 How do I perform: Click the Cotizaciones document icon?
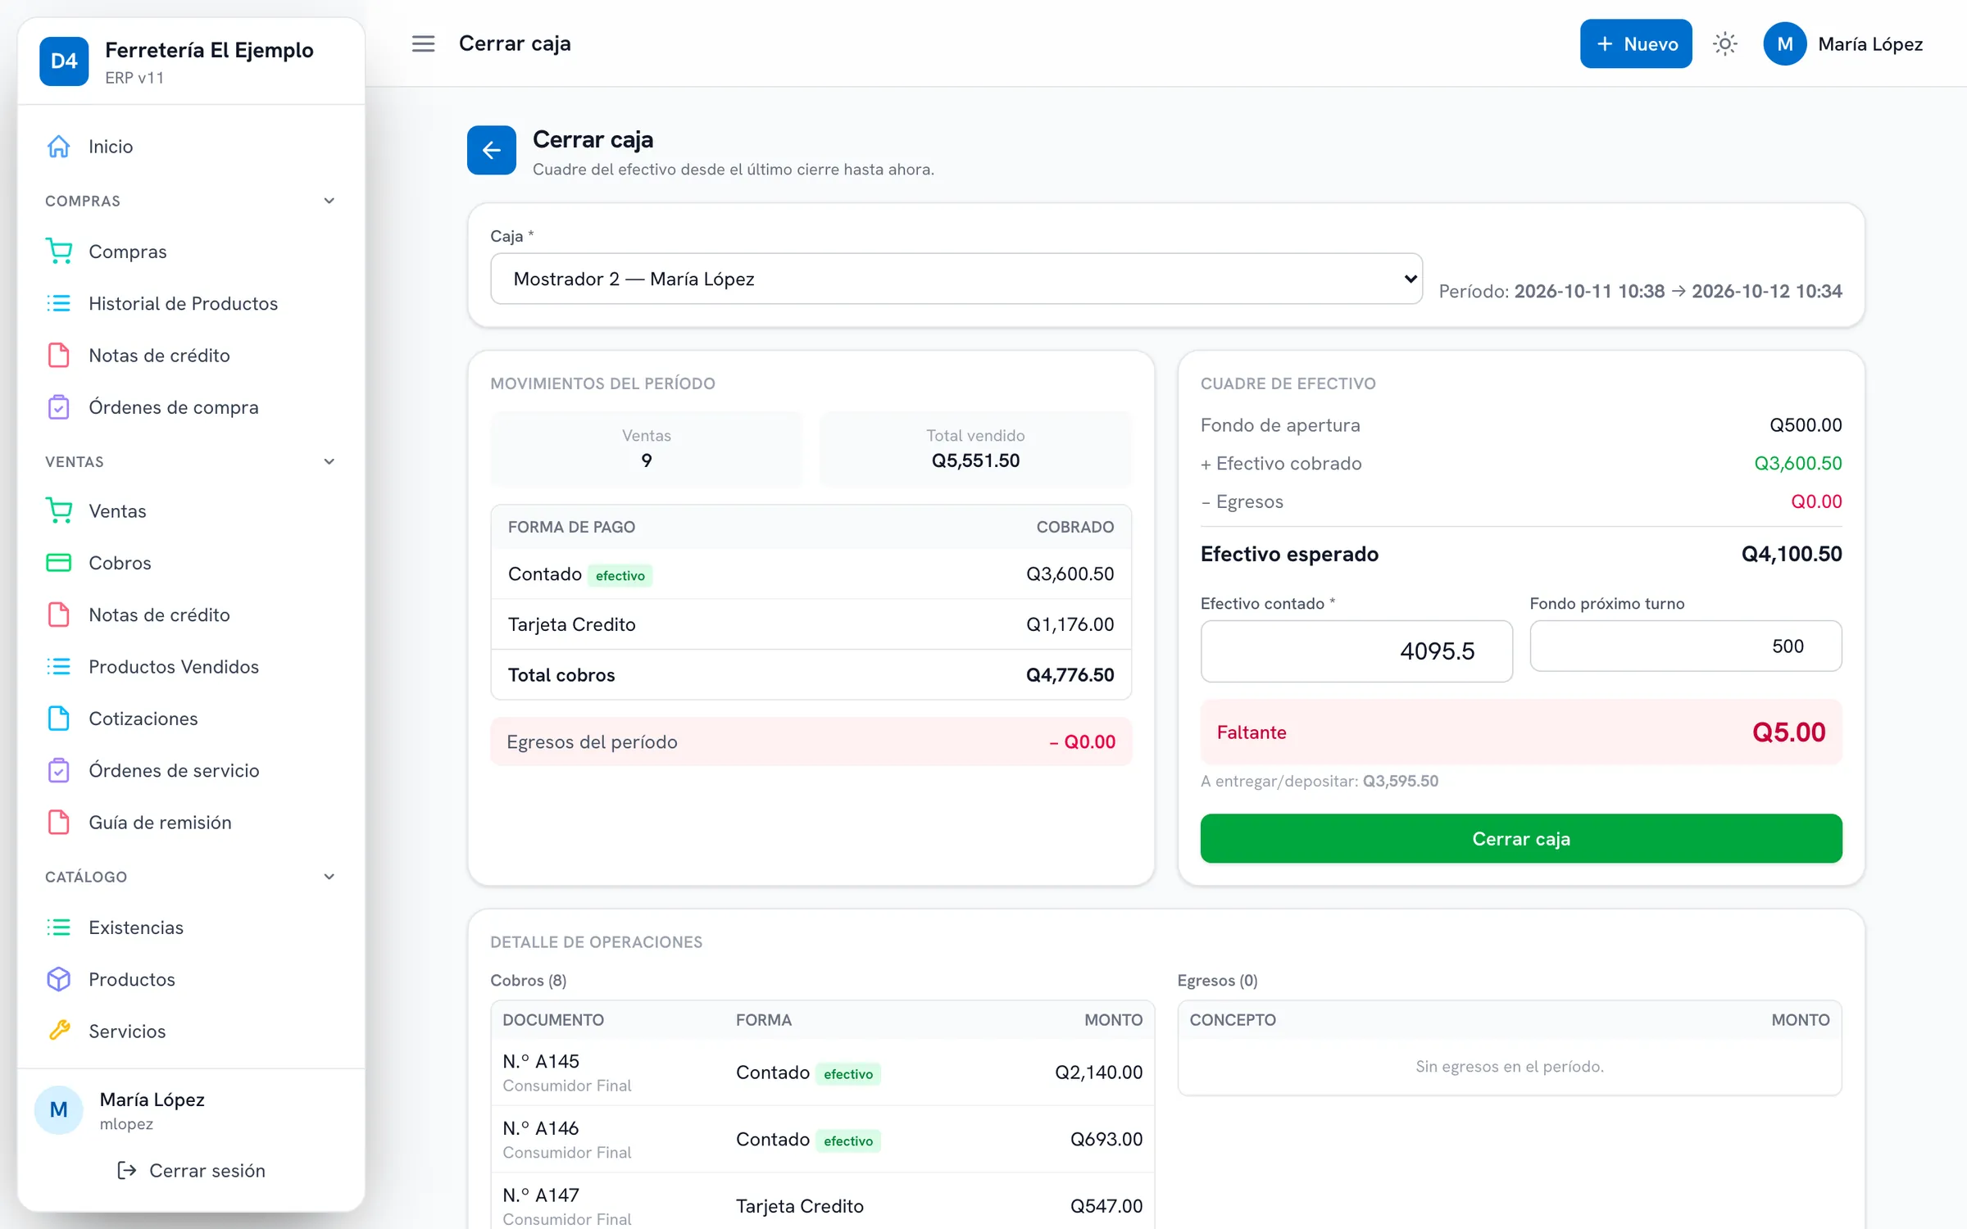pos(59,719)
